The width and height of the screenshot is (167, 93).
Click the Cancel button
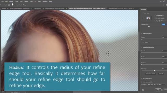pos(165,90)
